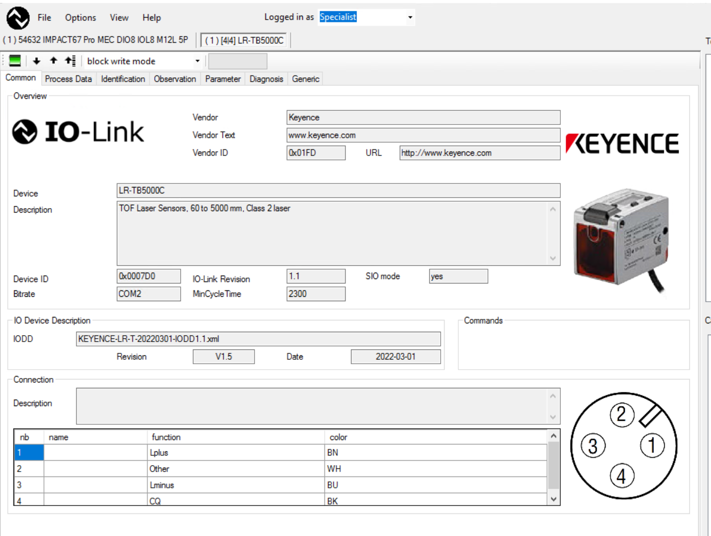Select pin row 1 number cell

point(29,453)
